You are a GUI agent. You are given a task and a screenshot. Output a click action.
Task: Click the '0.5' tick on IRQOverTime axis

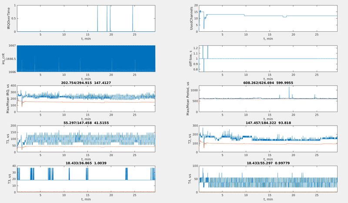pyautogui.click(x=13, y=19)
